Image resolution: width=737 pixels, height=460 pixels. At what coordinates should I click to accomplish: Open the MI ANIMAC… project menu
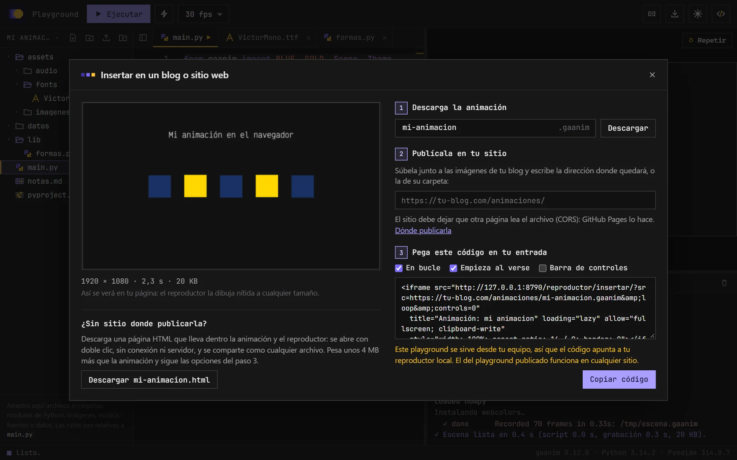(x=33, y=38)
